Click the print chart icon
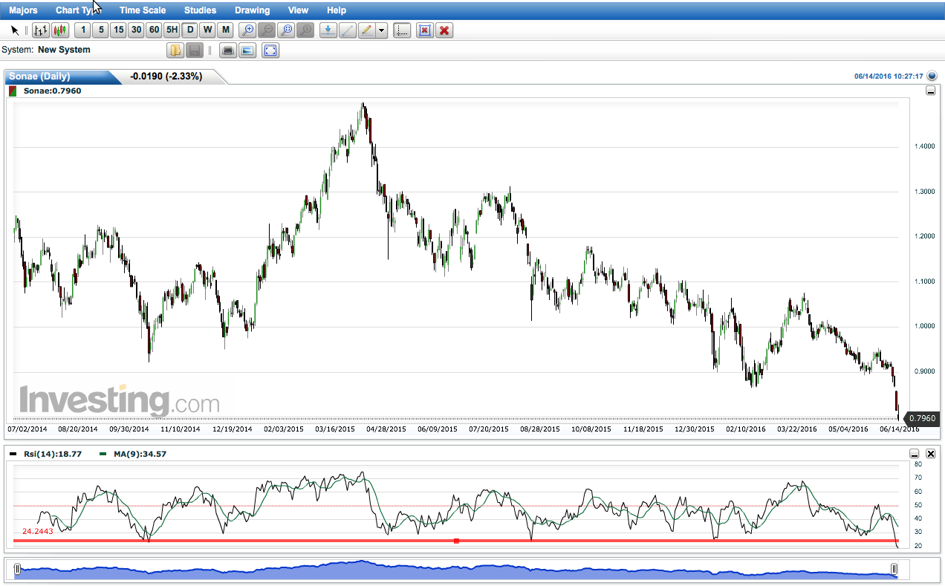This screenshot has height=586, width=945. (x=228, y=51)
